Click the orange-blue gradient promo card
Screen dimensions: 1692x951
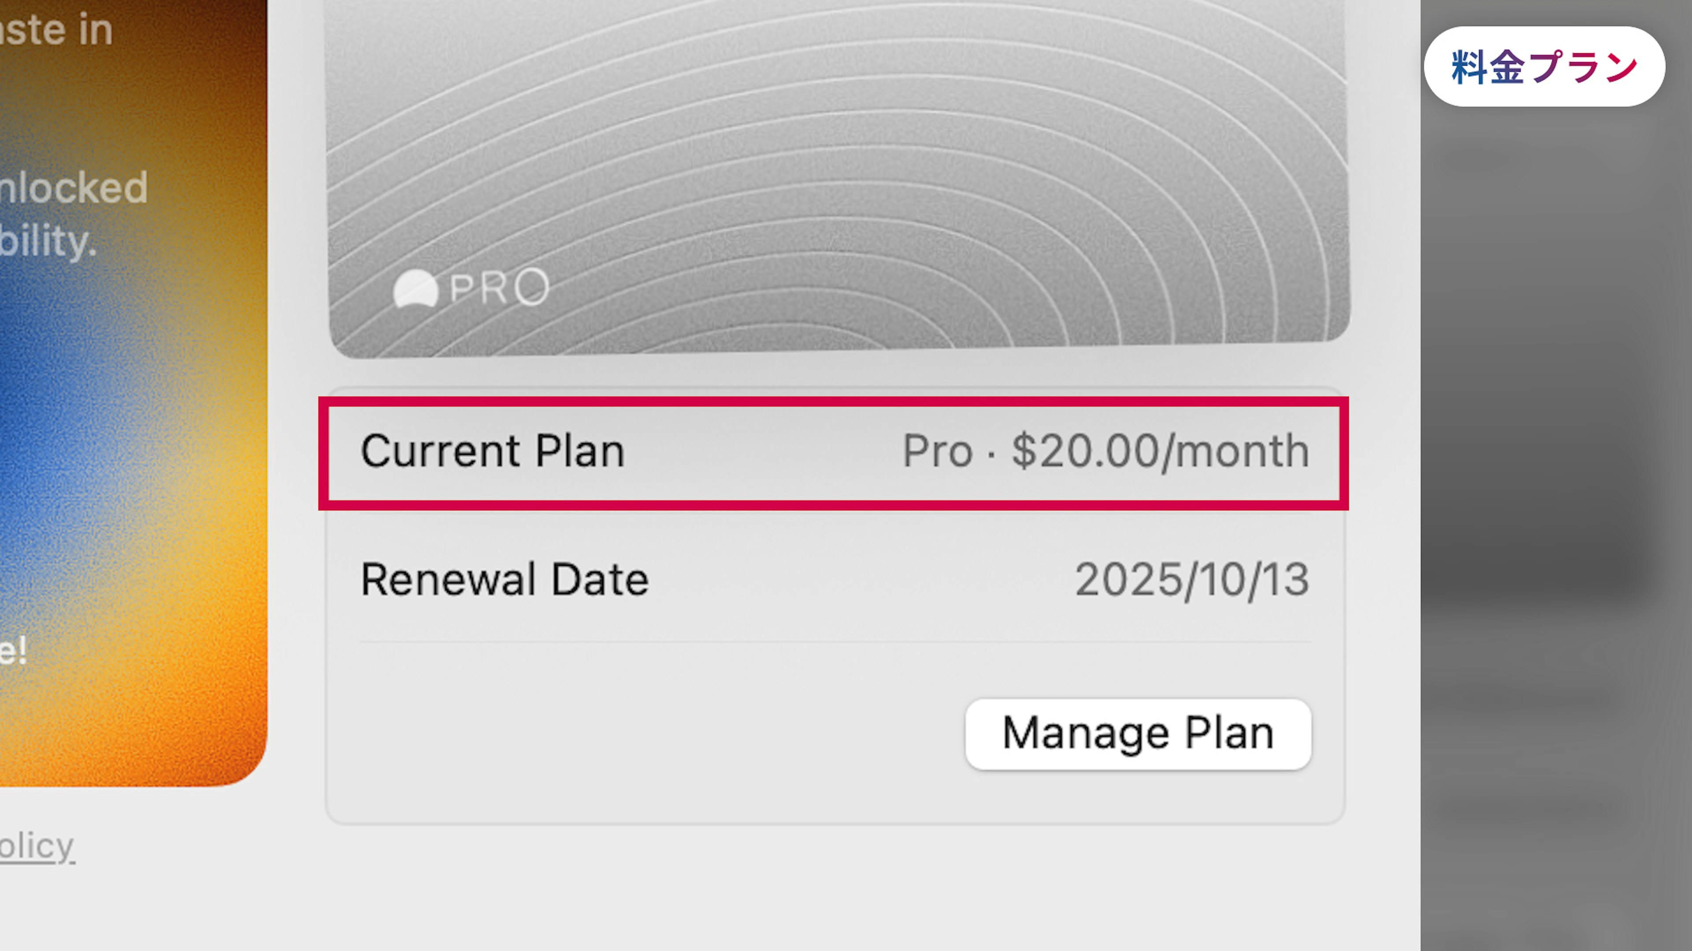[x=131, y=459]
